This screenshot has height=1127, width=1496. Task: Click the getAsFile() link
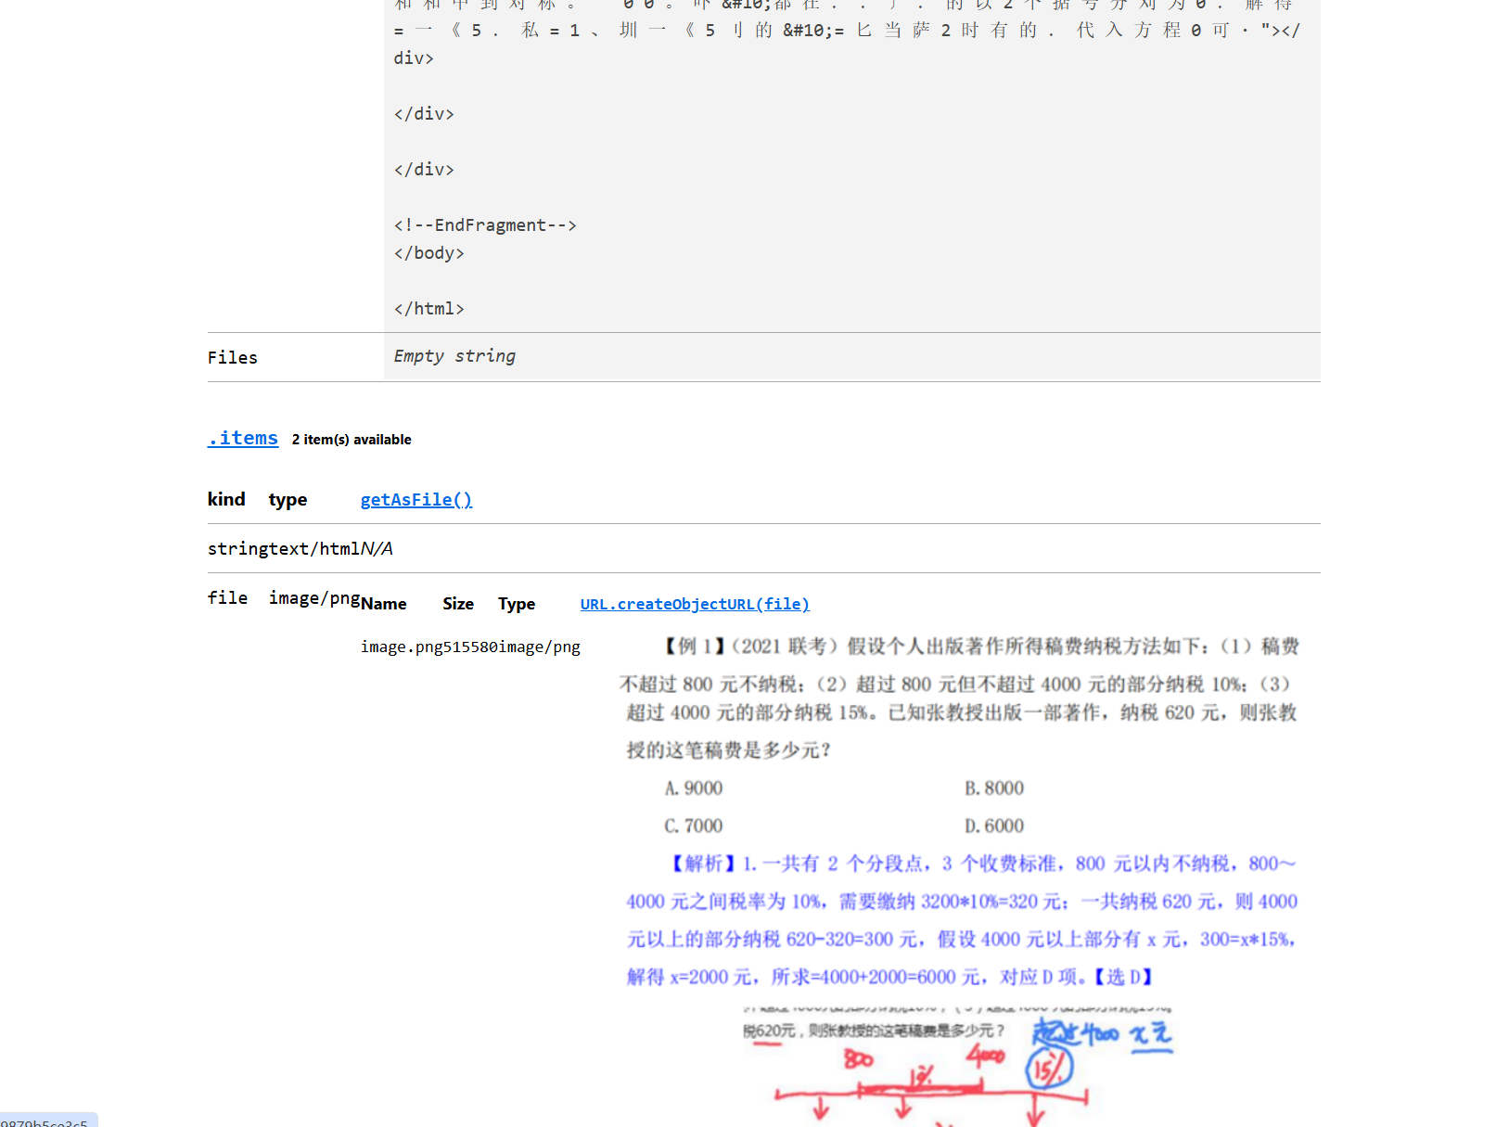[416, 500]
